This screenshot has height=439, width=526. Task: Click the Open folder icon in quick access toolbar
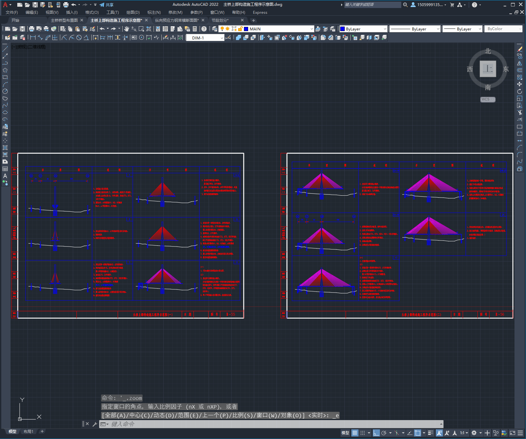pos(27,5)
